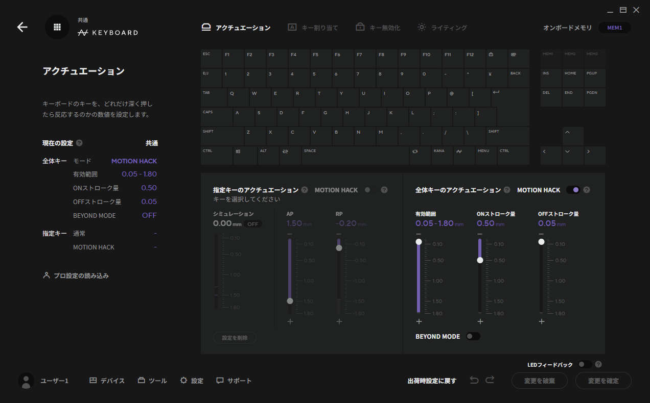
Task: Open プロ設定の読み込み link
Action: (76, 275)
